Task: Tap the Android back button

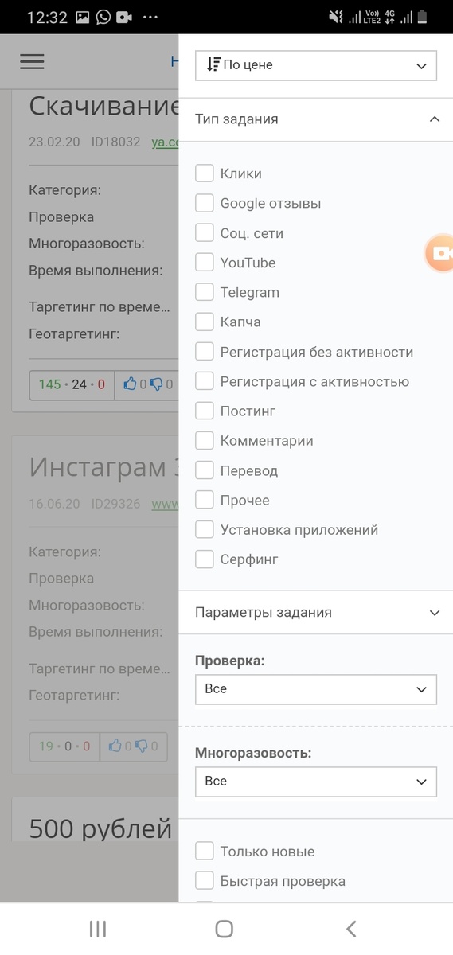Action: pyautogui.click(x=351, y=928)
